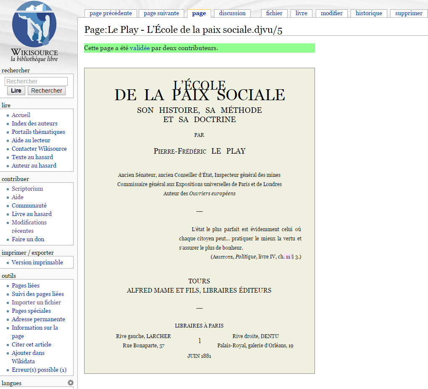The height and width of the screenshot is (389, 428).
Task: Click the Lire button
Action: [x=16, y=91]
